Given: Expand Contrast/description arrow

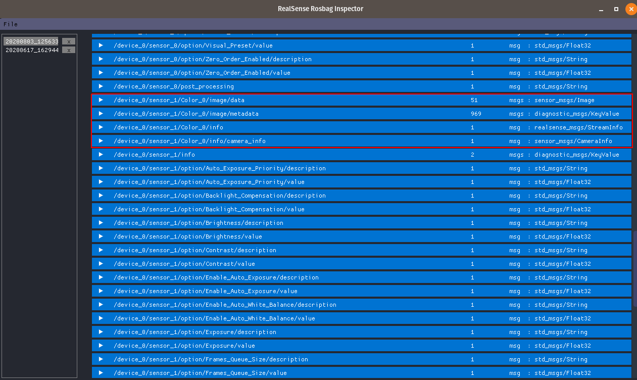Looking at the screenshot, I should point(101,250).
